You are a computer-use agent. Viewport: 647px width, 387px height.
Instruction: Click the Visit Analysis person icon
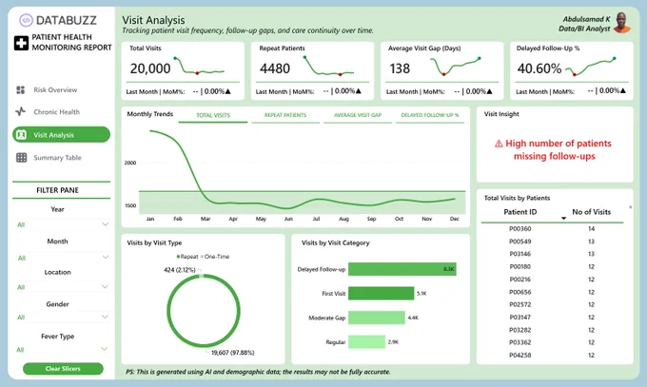tap(22, 135)
